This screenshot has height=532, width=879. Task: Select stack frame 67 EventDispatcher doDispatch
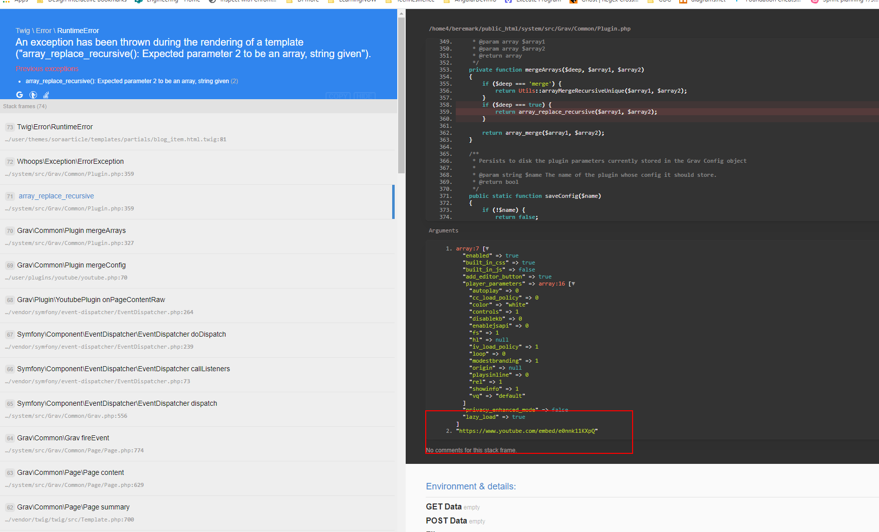point(197,340)
